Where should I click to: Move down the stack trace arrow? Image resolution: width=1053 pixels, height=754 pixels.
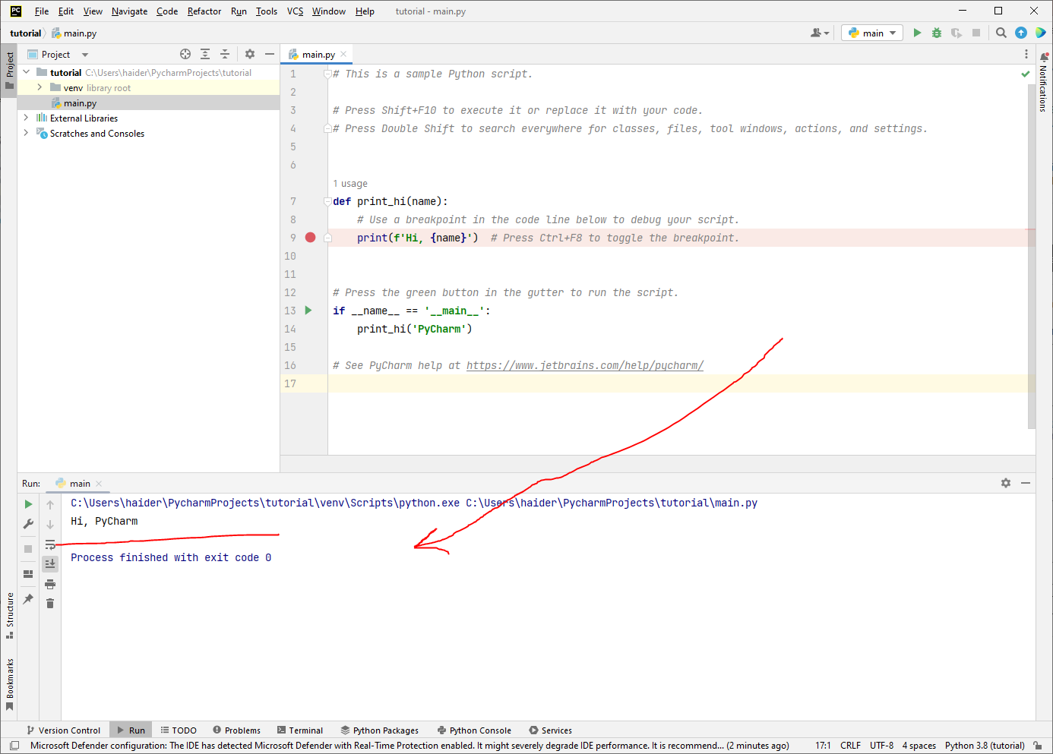50,525
